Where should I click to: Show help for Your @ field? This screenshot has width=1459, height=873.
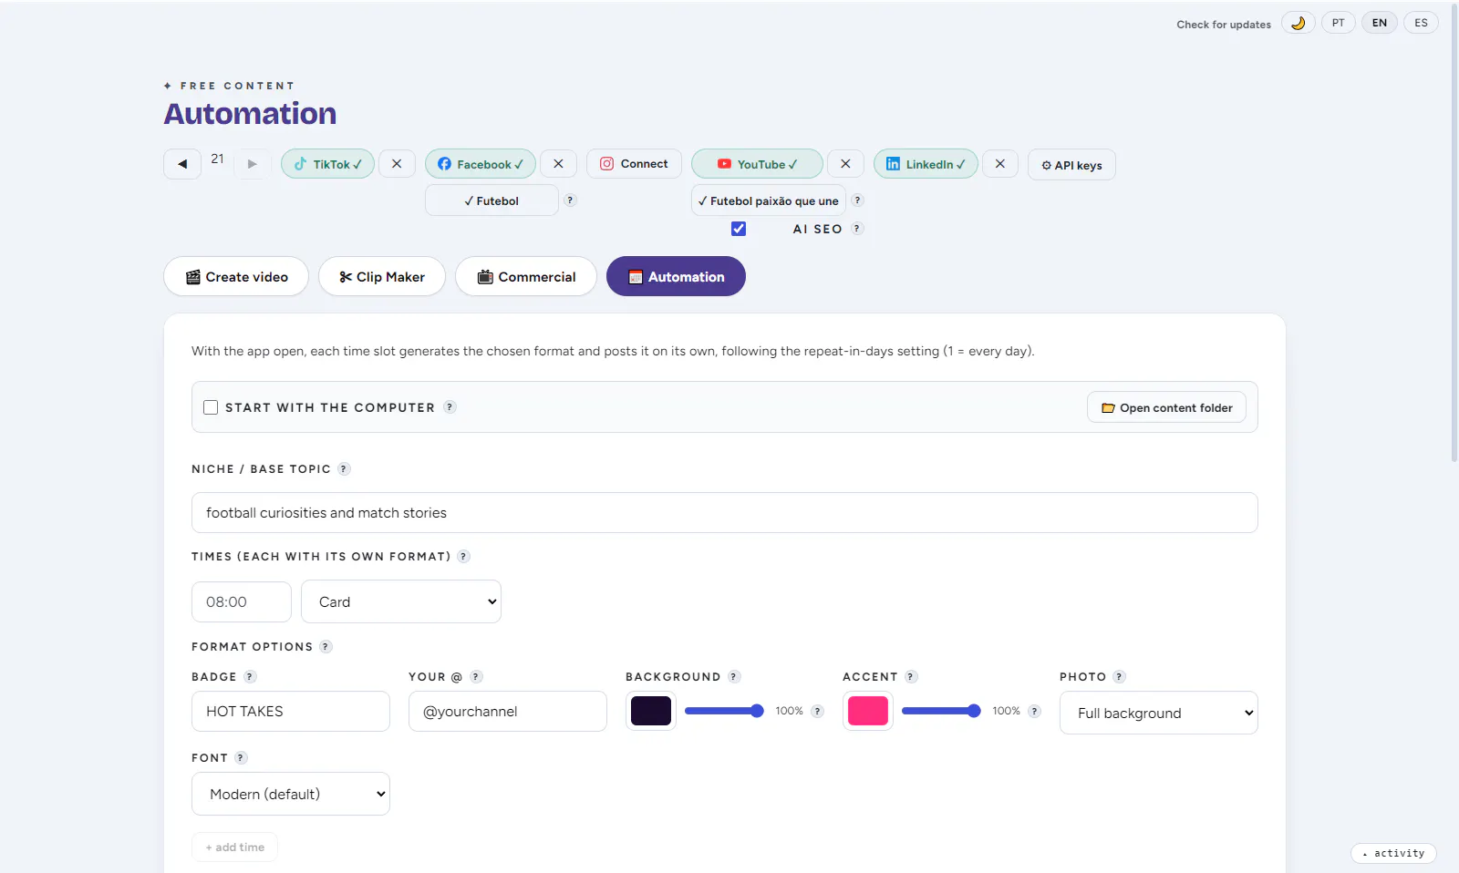tap(476, 676)
